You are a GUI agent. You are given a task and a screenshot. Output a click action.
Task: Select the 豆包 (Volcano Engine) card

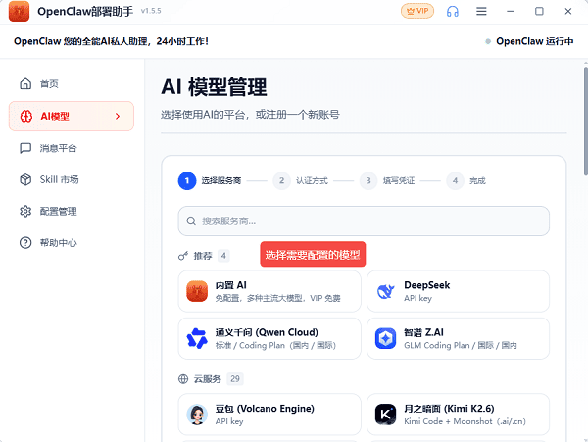click(x=269, y=415)
